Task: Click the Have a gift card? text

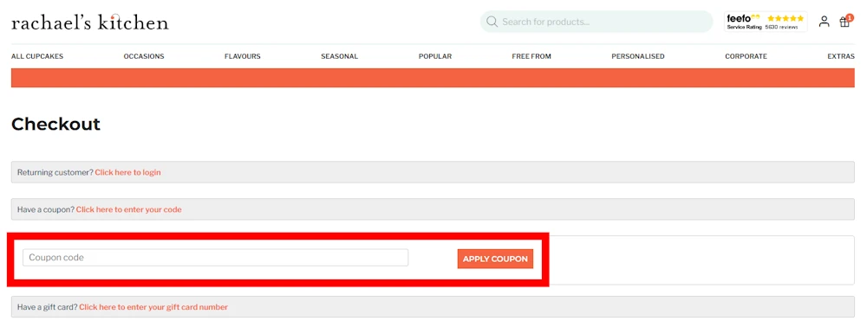Action: tap(47, 307)
